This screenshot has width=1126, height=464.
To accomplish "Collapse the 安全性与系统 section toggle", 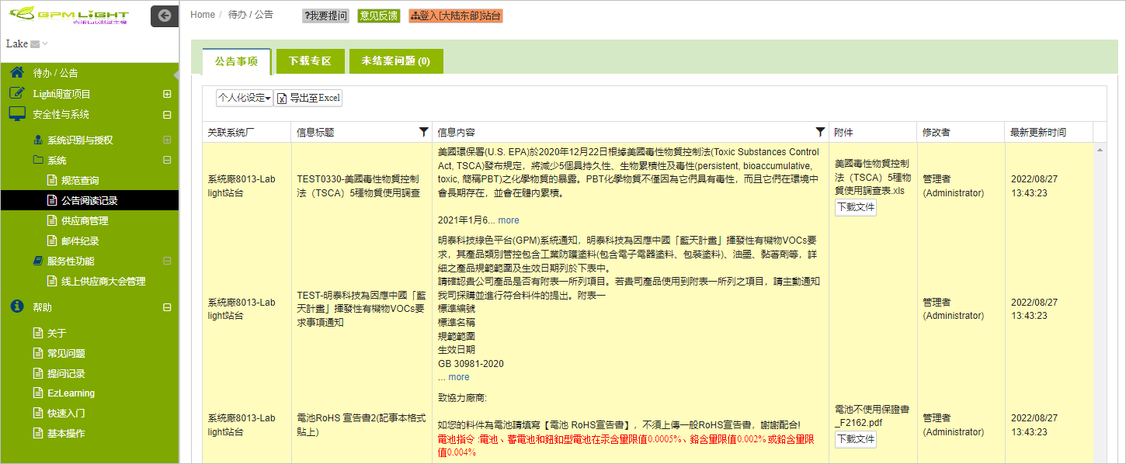I will click(x=167, y=115).
